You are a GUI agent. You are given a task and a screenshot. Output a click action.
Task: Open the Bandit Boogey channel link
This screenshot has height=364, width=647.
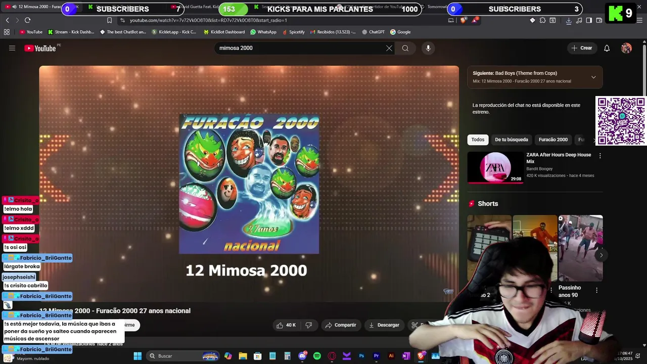pos(539,169)
